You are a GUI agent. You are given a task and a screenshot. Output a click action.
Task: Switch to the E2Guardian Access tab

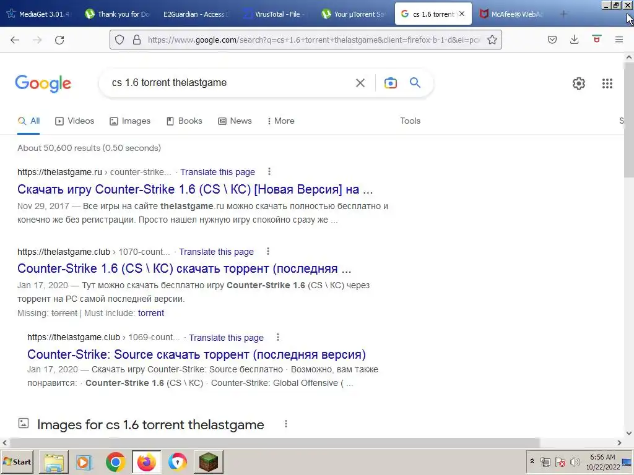tap(196, 14)
